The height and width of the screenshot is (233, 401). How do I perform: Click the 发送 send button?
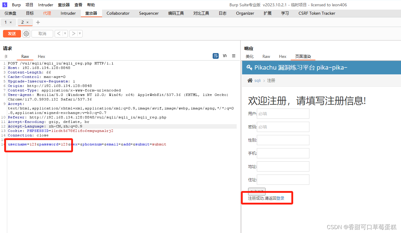pos(12,34)
